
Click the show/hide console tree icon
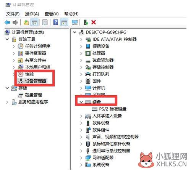click(34, 22)
